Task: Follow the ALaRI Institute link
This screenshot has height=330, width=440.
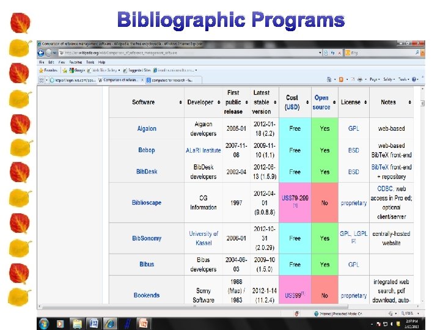Action: pyautogui.click(x=203, y=150)
